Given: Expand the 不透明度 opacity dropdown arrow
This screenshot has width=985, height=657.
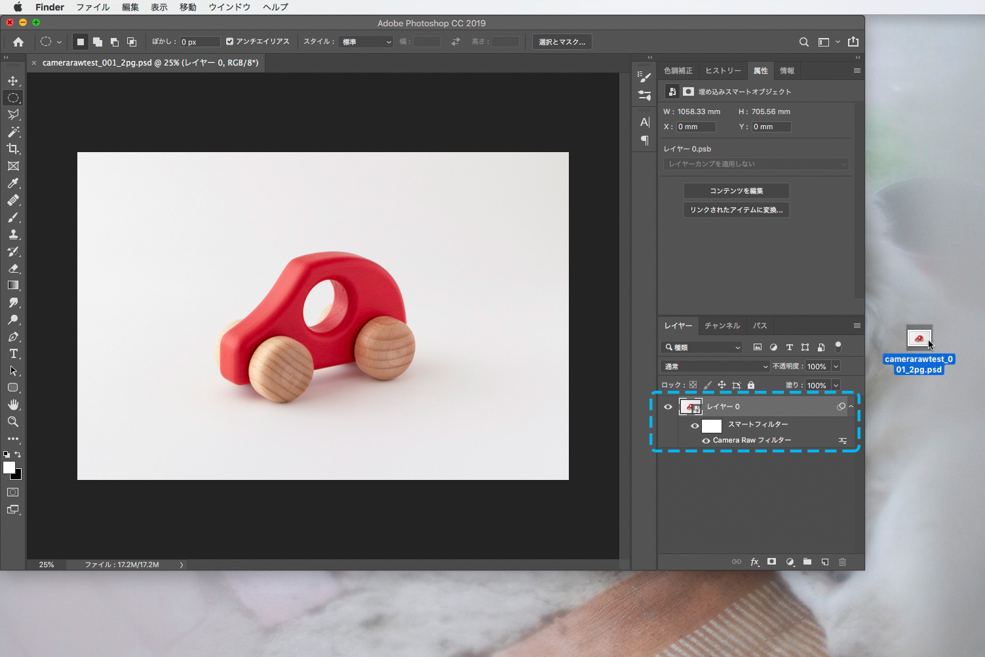Looking at the screenshot, I should [x=836, y=367].
